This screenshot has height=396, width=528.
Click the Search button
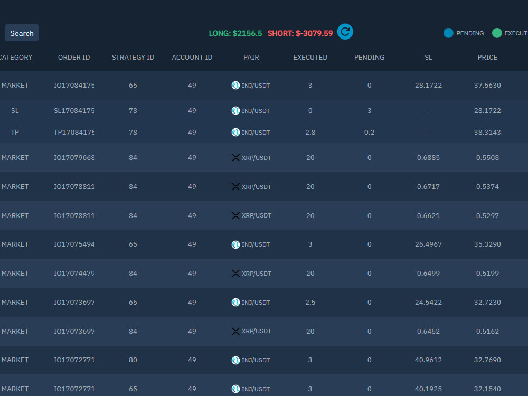pos(22,33)
